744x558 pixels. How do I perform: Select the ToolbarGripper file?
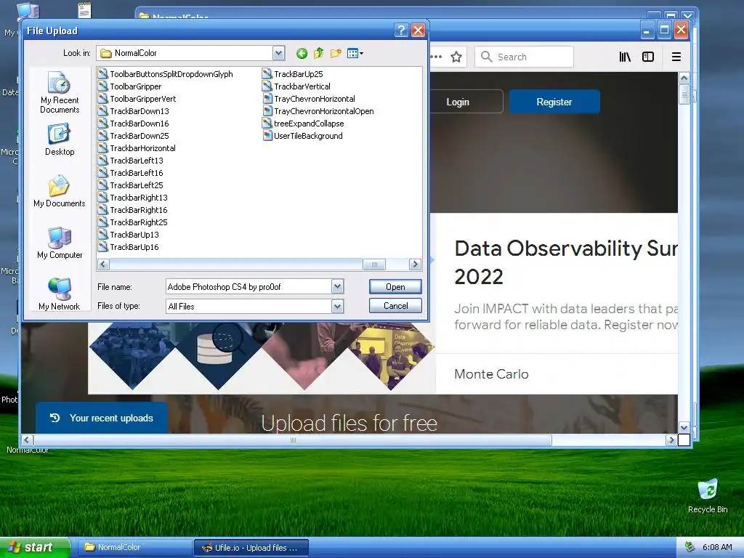(130, 86)
